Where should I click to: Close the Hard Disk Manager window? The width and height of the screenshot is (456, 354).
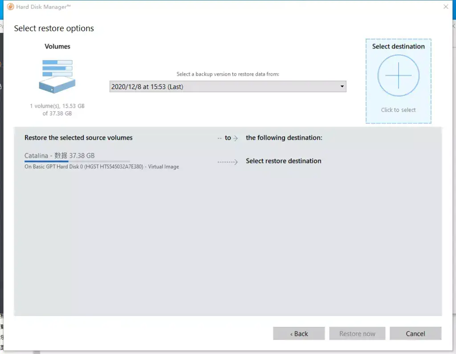point(445,7)
